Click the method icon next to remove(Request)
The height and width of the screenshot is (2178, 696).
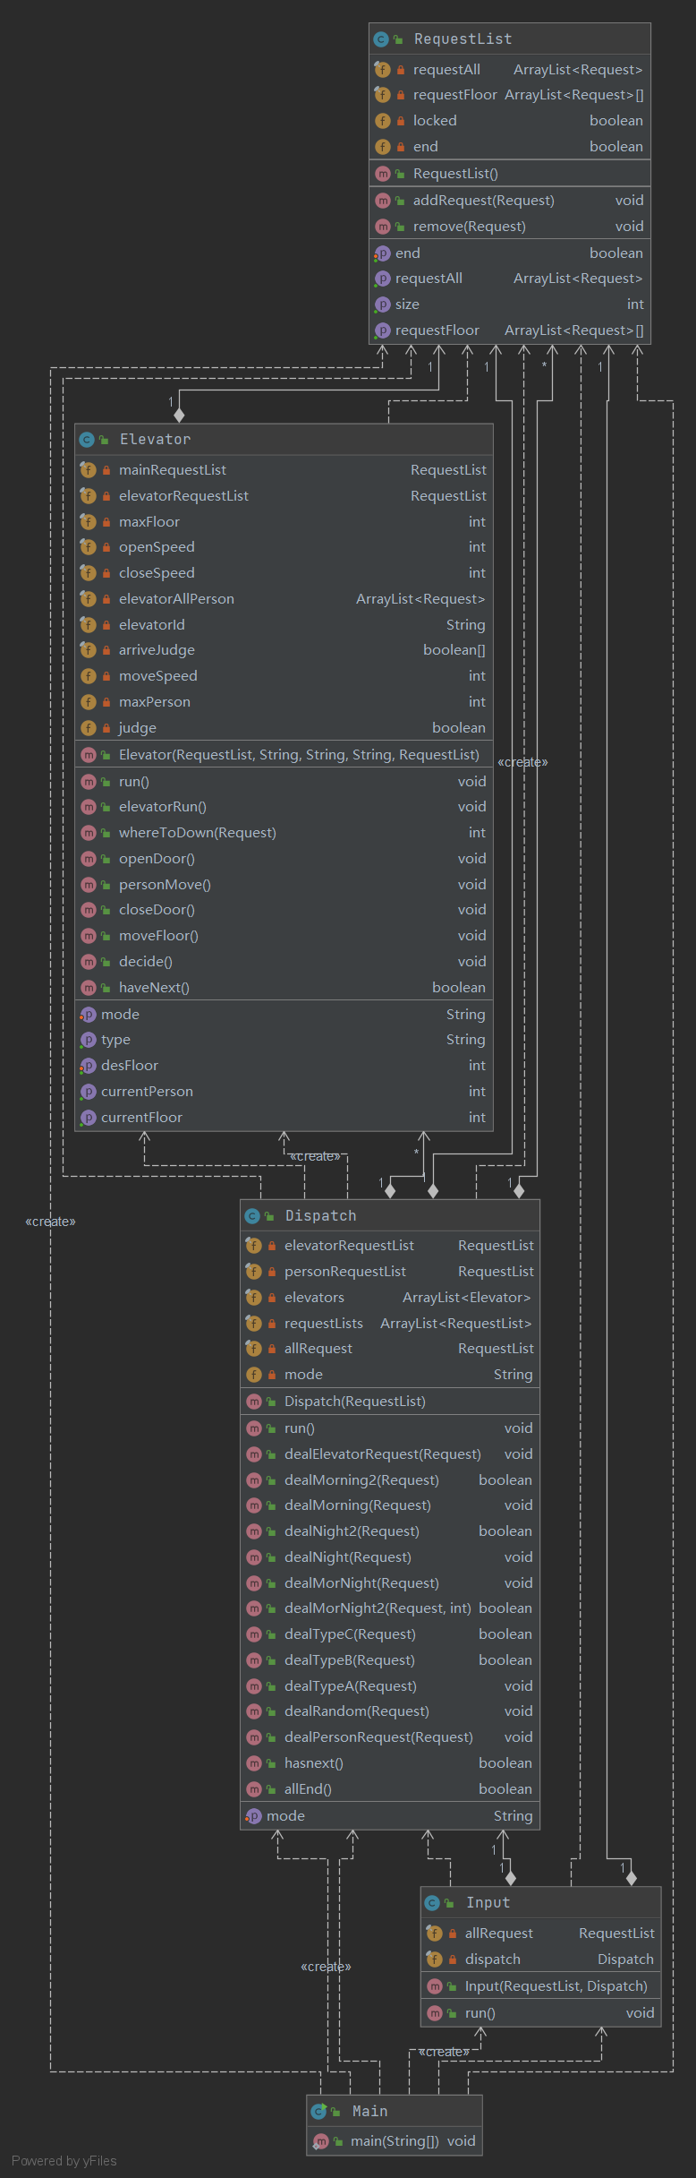382,227
